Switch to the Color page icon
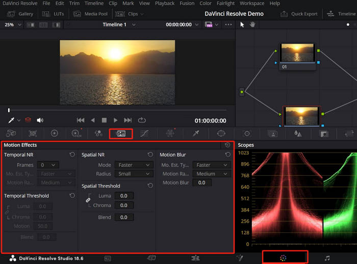357x264 pixels. click(284, 258)
